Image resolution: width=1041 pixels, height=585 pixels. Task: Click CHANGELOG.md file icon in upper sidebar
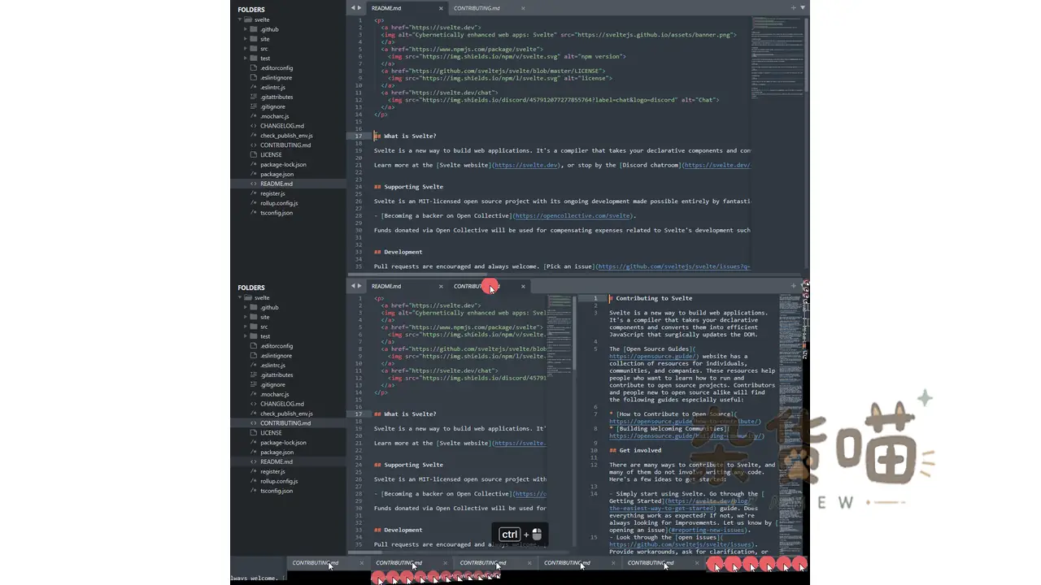point(254,126)
